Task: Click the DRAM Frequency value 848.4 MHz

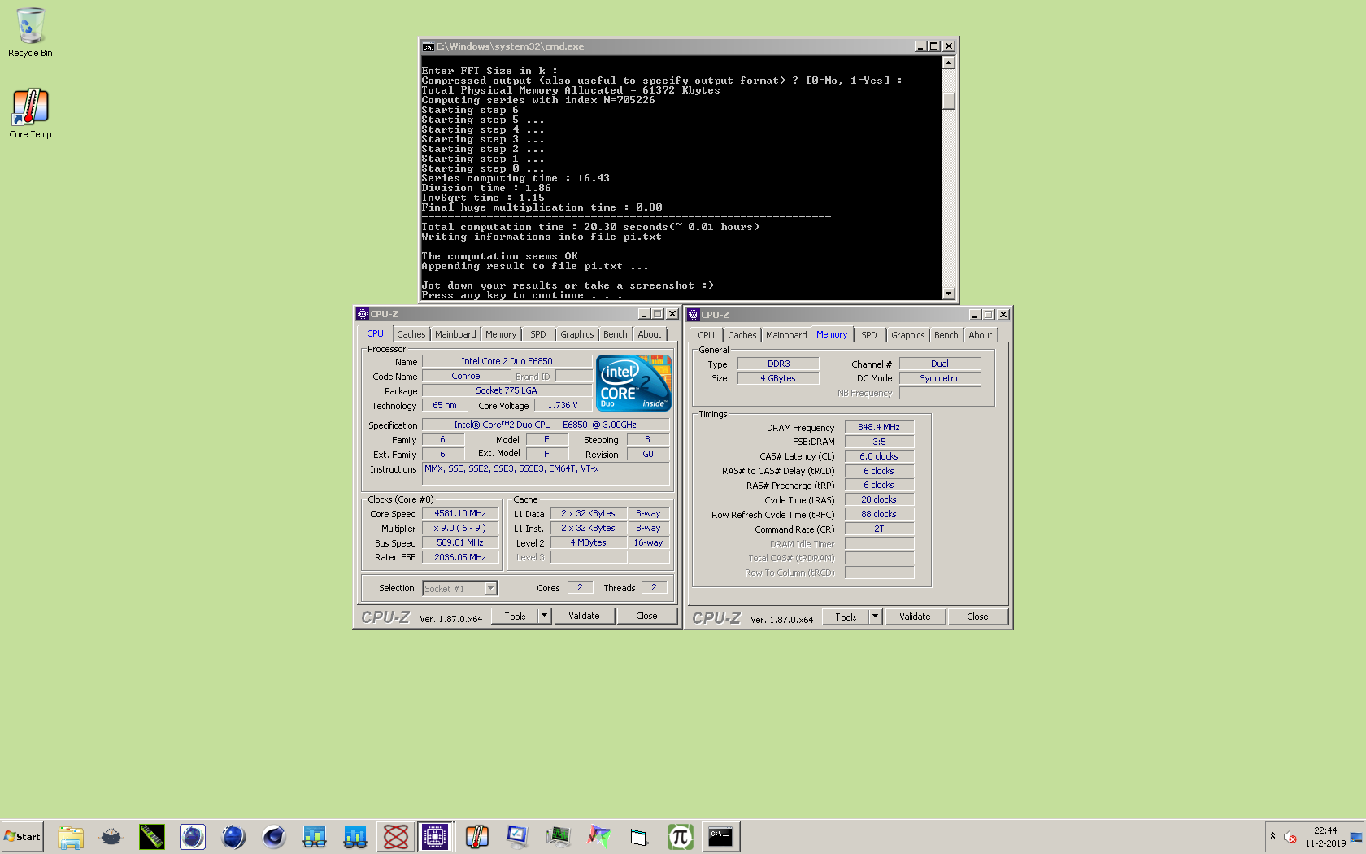Action: 879,427
